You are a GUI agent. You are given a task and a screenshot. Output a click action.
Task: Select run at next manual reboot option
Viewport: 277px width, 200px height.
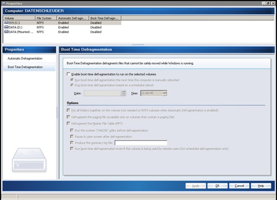click(72, 80)
